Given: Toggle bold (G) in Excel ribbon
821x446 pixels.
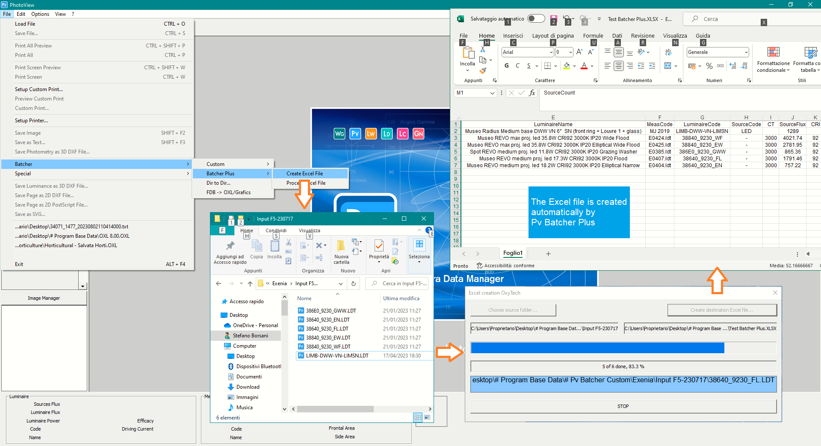Looking at the screenshot, I should coord(507,66).
